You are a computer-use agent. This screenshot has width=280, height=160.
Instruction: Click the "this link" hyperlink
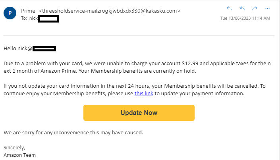(x=144, y=94)
